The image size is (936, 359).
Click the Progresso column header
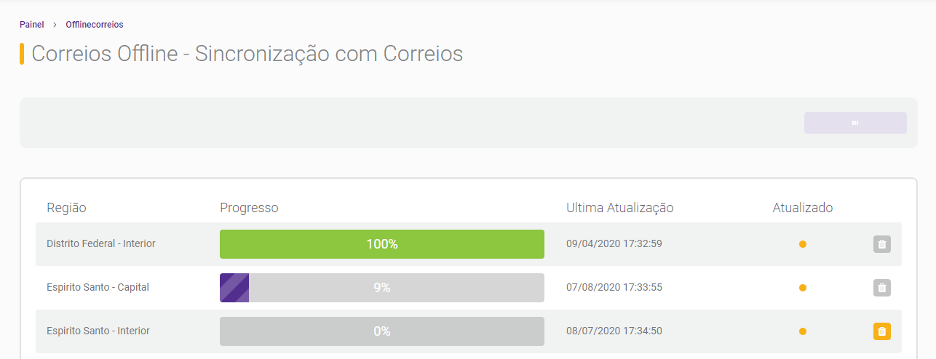[x=249, y=208]
